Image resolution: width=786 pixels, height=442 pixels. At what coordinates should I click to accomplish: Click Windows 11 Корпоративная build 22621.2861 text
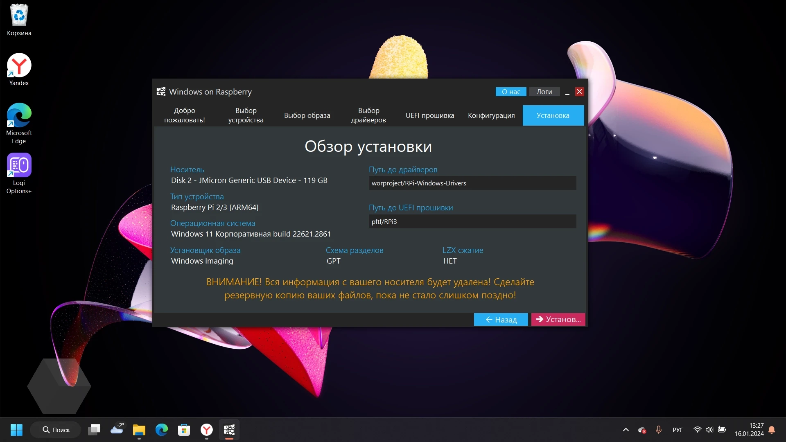click(x=251, y=234)
